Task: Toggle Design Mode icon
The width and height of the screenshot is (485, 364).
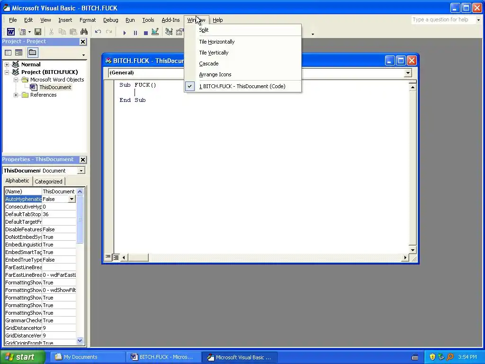Action: coord(155,32)
